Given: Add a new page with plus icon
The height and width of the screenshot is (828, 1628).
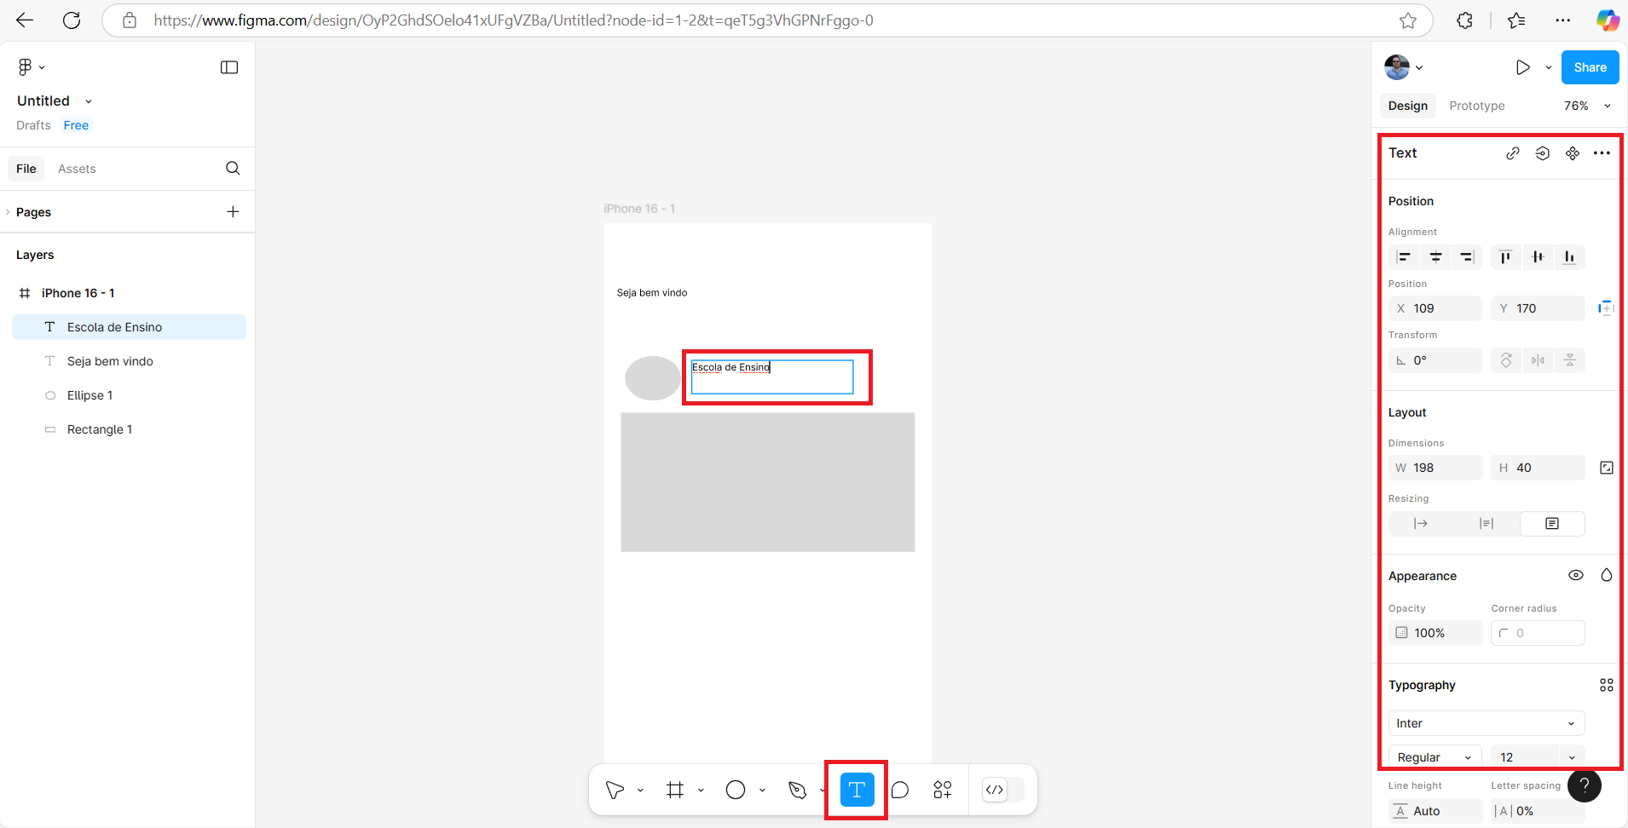Looking at the screenshot, I should coord(233,211).
